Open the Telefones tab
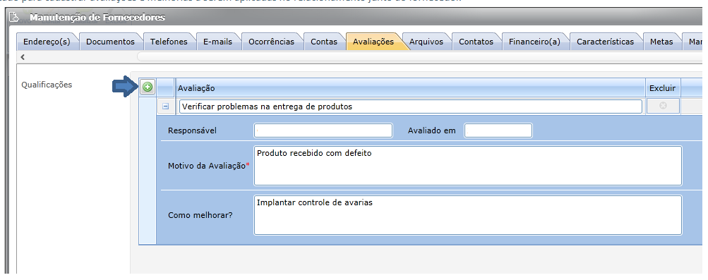 click(x=169, y=42)
